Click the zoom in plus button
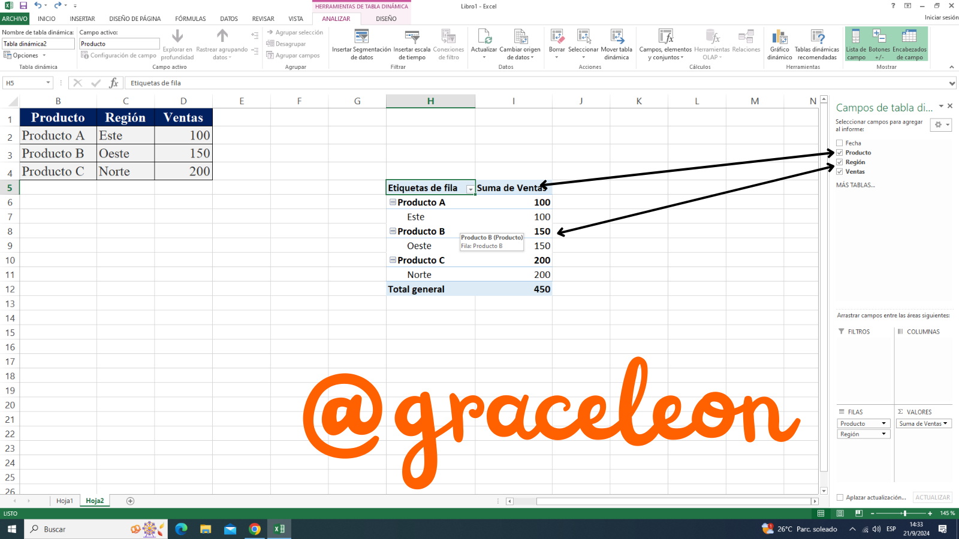Screen dimensions: 959x539 (930, 514)
